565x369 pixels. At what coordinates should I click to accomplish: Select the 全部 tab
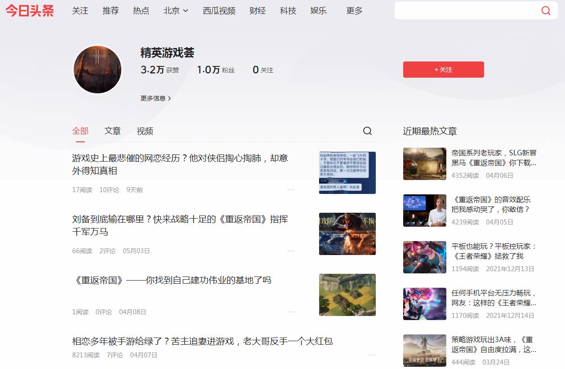80,131
